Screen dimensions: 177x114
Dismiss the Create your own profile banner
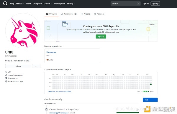(152, 25)
